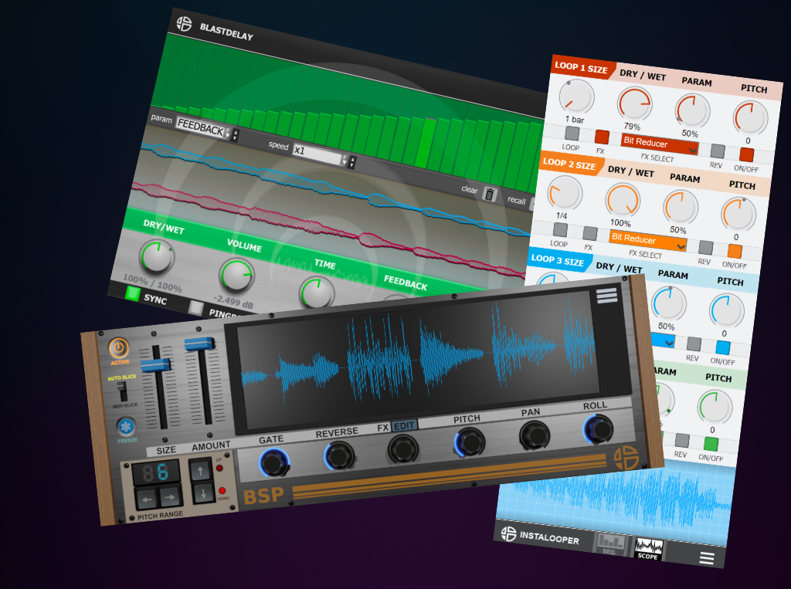The width and height of the screenshot is (791, 589).
Task: Click the Freeze snowflake icon
Action: tap(126, 426)
